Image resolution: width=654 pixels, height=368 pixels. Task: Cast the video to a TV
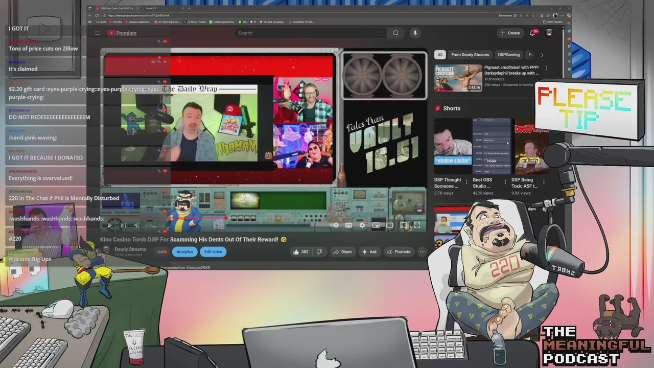tap(403, 225)
